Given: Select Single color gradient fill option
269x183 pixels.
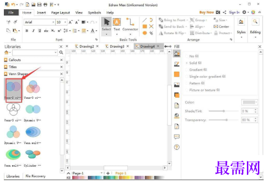Looking at the screenshot, I should (x=205, y=77).
